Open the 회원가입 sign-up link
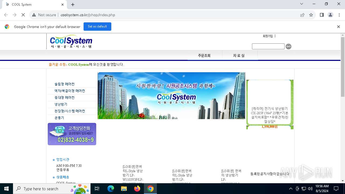 [x=268, y=36]
